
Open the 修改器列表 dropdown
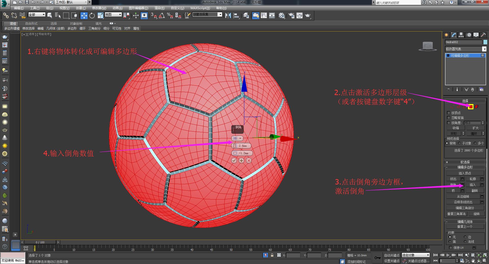pos(485,49)
